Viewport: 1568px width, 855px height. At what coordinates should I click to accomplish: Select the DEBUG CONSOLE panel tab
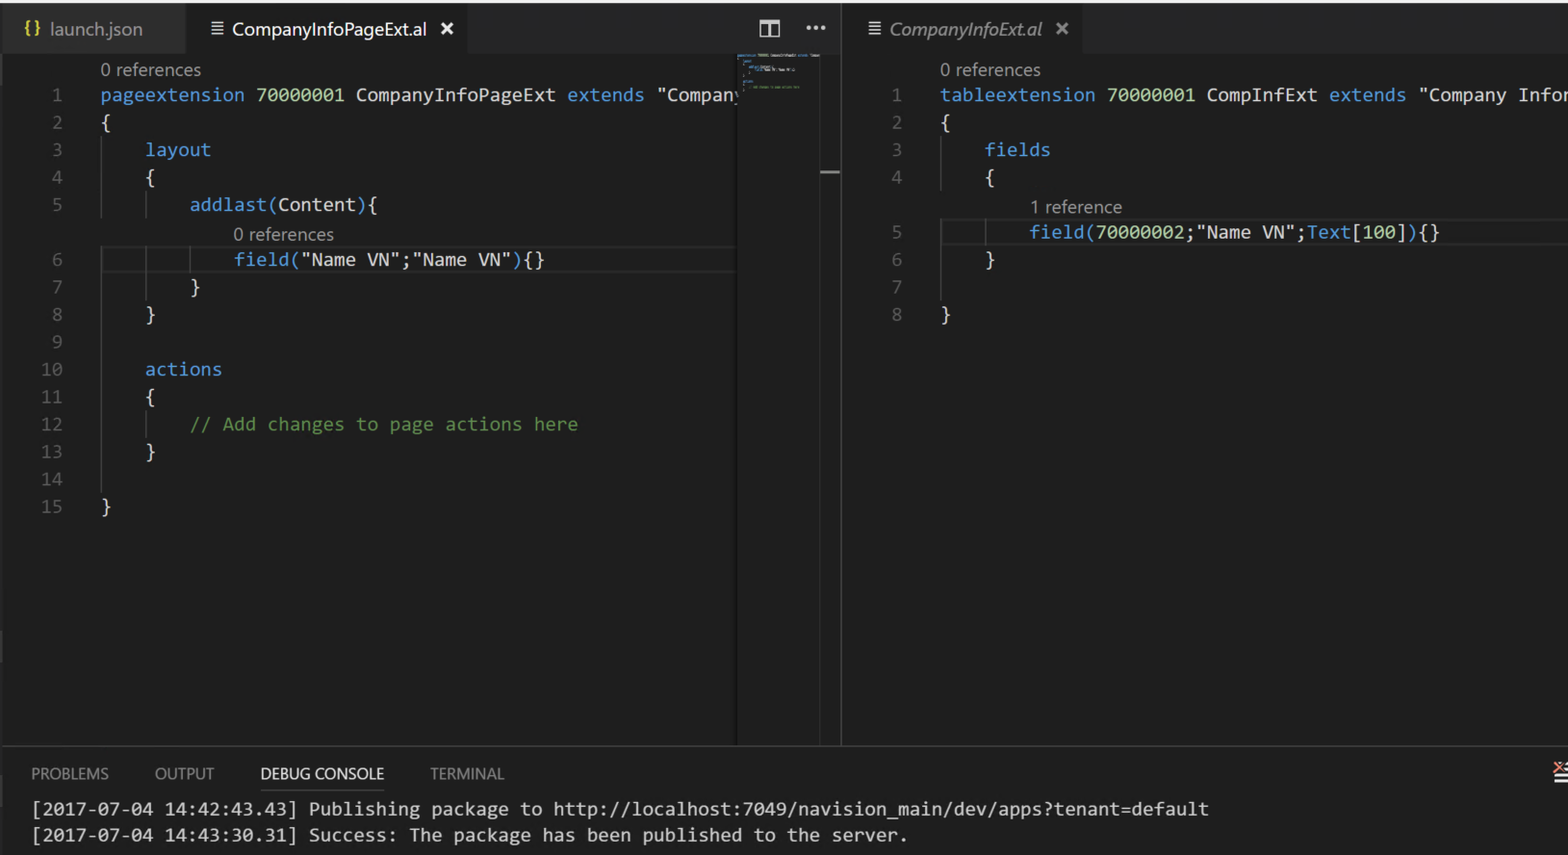322,773
